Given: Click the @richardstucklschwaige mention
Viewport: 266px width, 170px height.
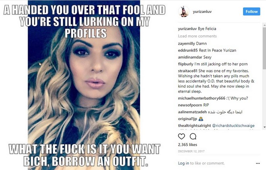Looking at the screenshot, I should 233,126.
